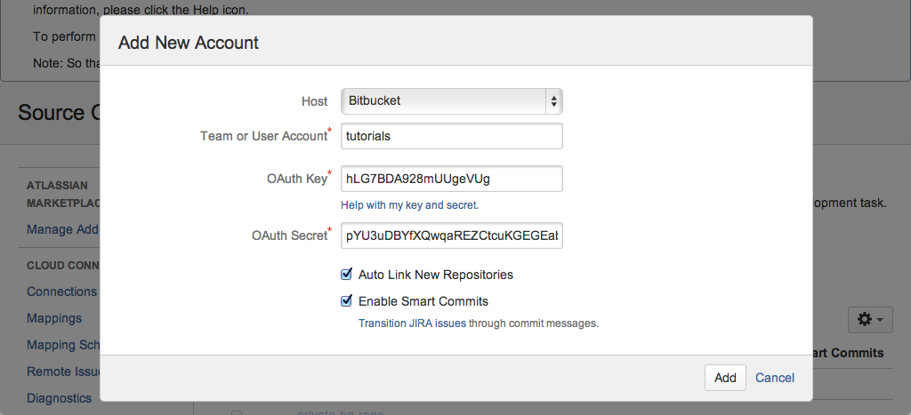
Task: Open Help with my key and secret link
Action: [x=409, y=205]
